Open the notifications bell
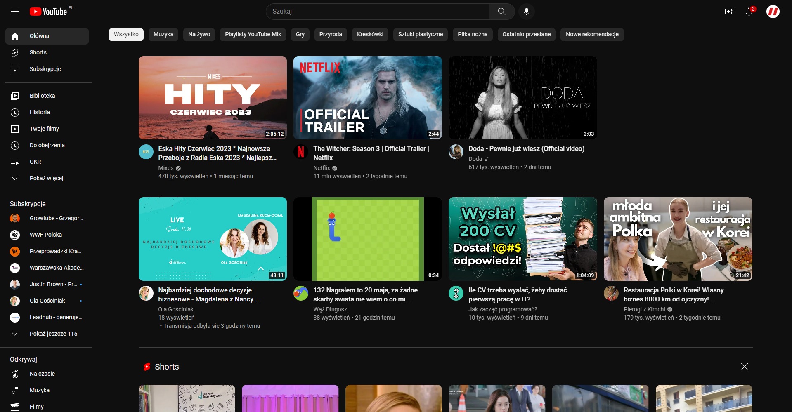The width and height of the screenshot is (792, 412). point(749,12)
